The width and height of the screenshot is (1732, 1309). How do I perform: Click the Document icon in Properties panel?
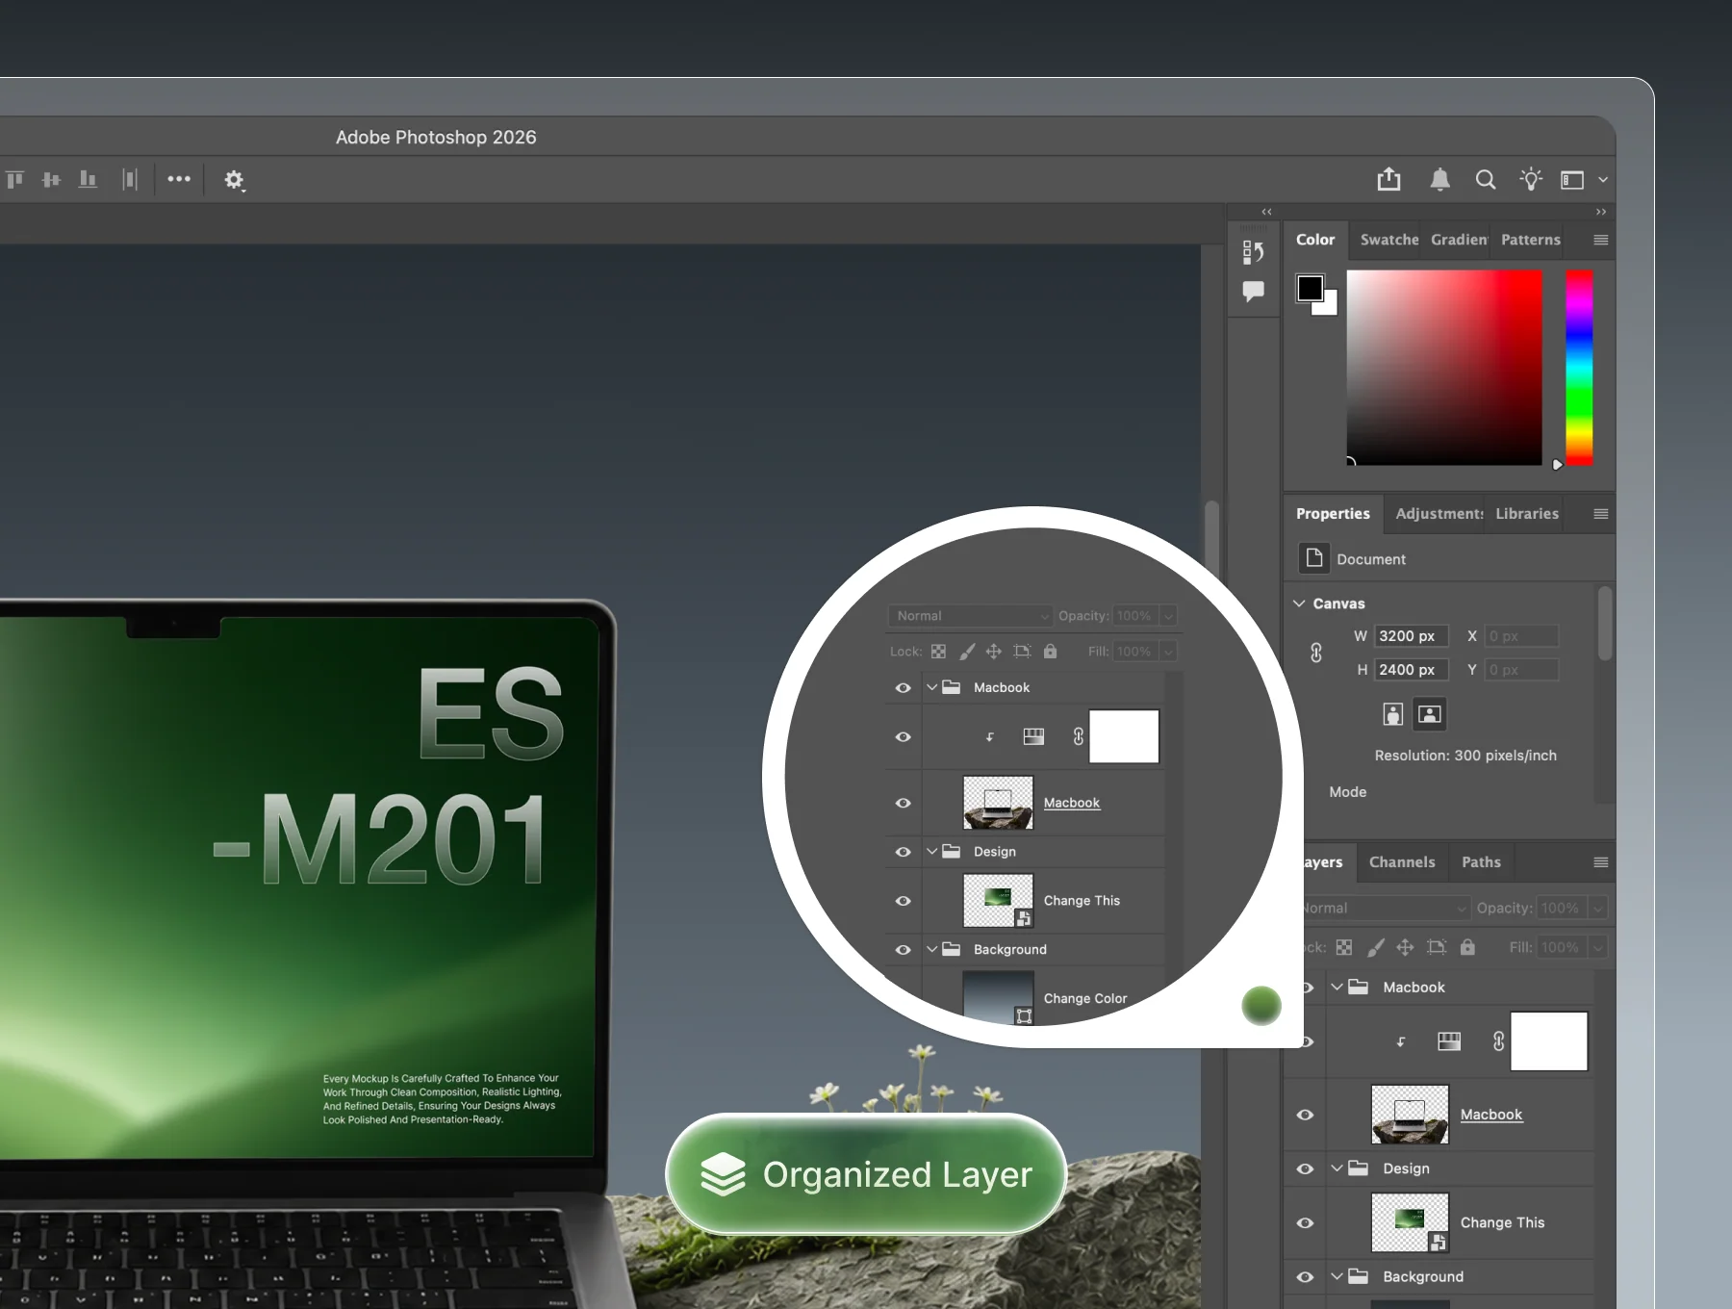tap(1314, 558)
